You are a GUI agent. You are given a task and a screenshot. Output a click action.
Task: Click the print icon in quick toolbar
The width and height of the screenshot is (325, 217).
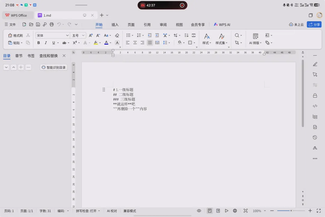pos(52,24)
